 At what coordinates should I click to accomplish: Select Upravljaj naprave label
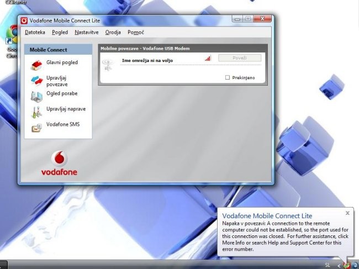click(x=66, y=109)
